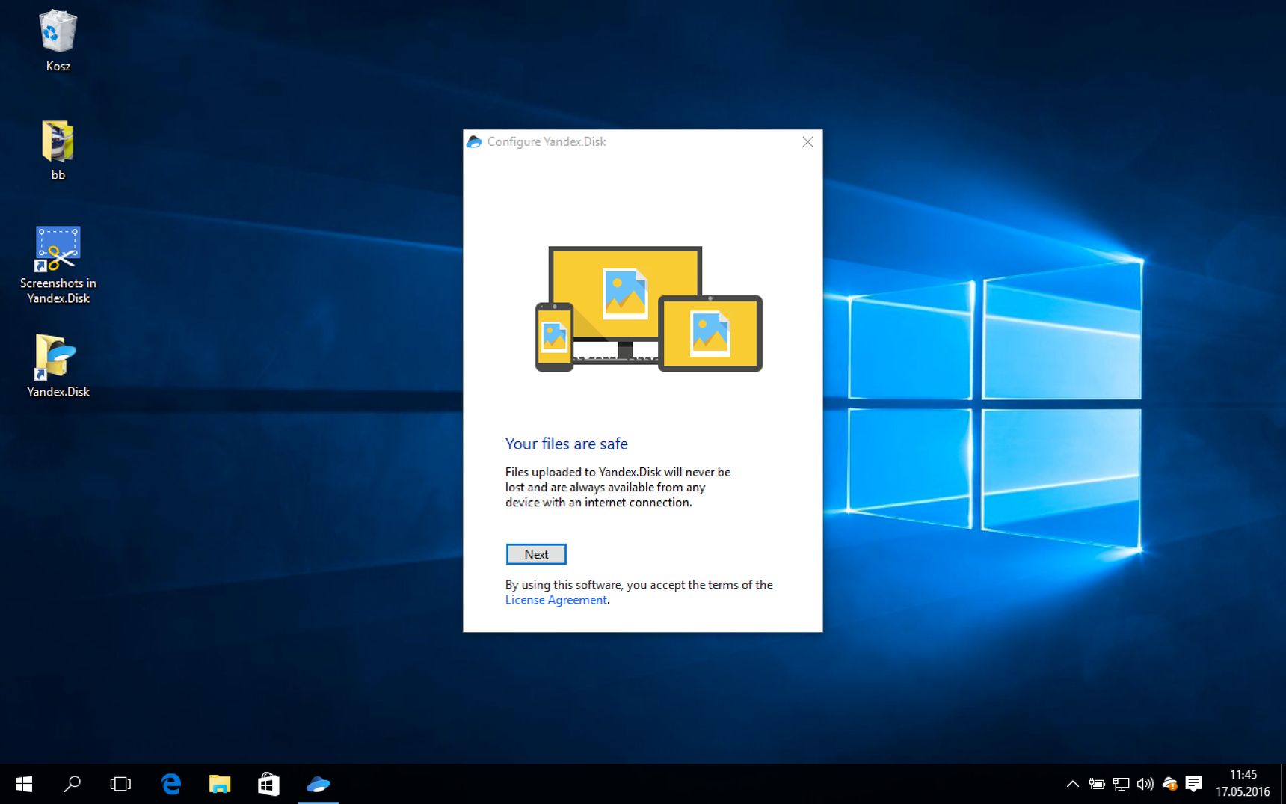Select the bb folder on the desktop
Viewport: 1286px width, 804px height.
pyautogui.click(x=58, y=150)
